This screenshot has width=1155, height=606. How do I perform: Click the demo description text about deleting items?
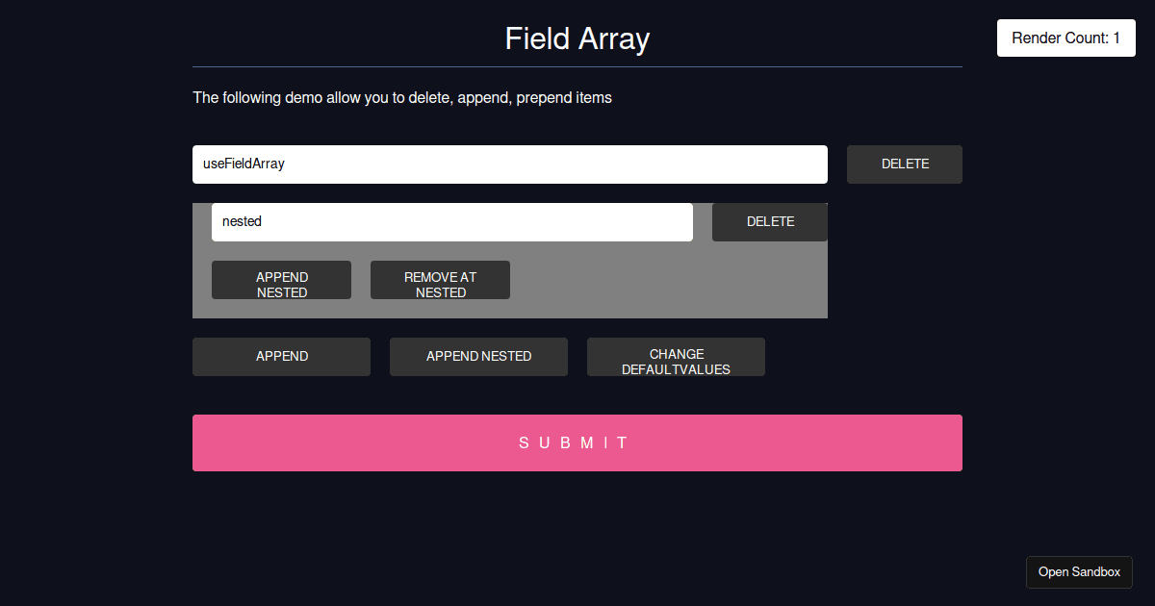coord(401,97)
